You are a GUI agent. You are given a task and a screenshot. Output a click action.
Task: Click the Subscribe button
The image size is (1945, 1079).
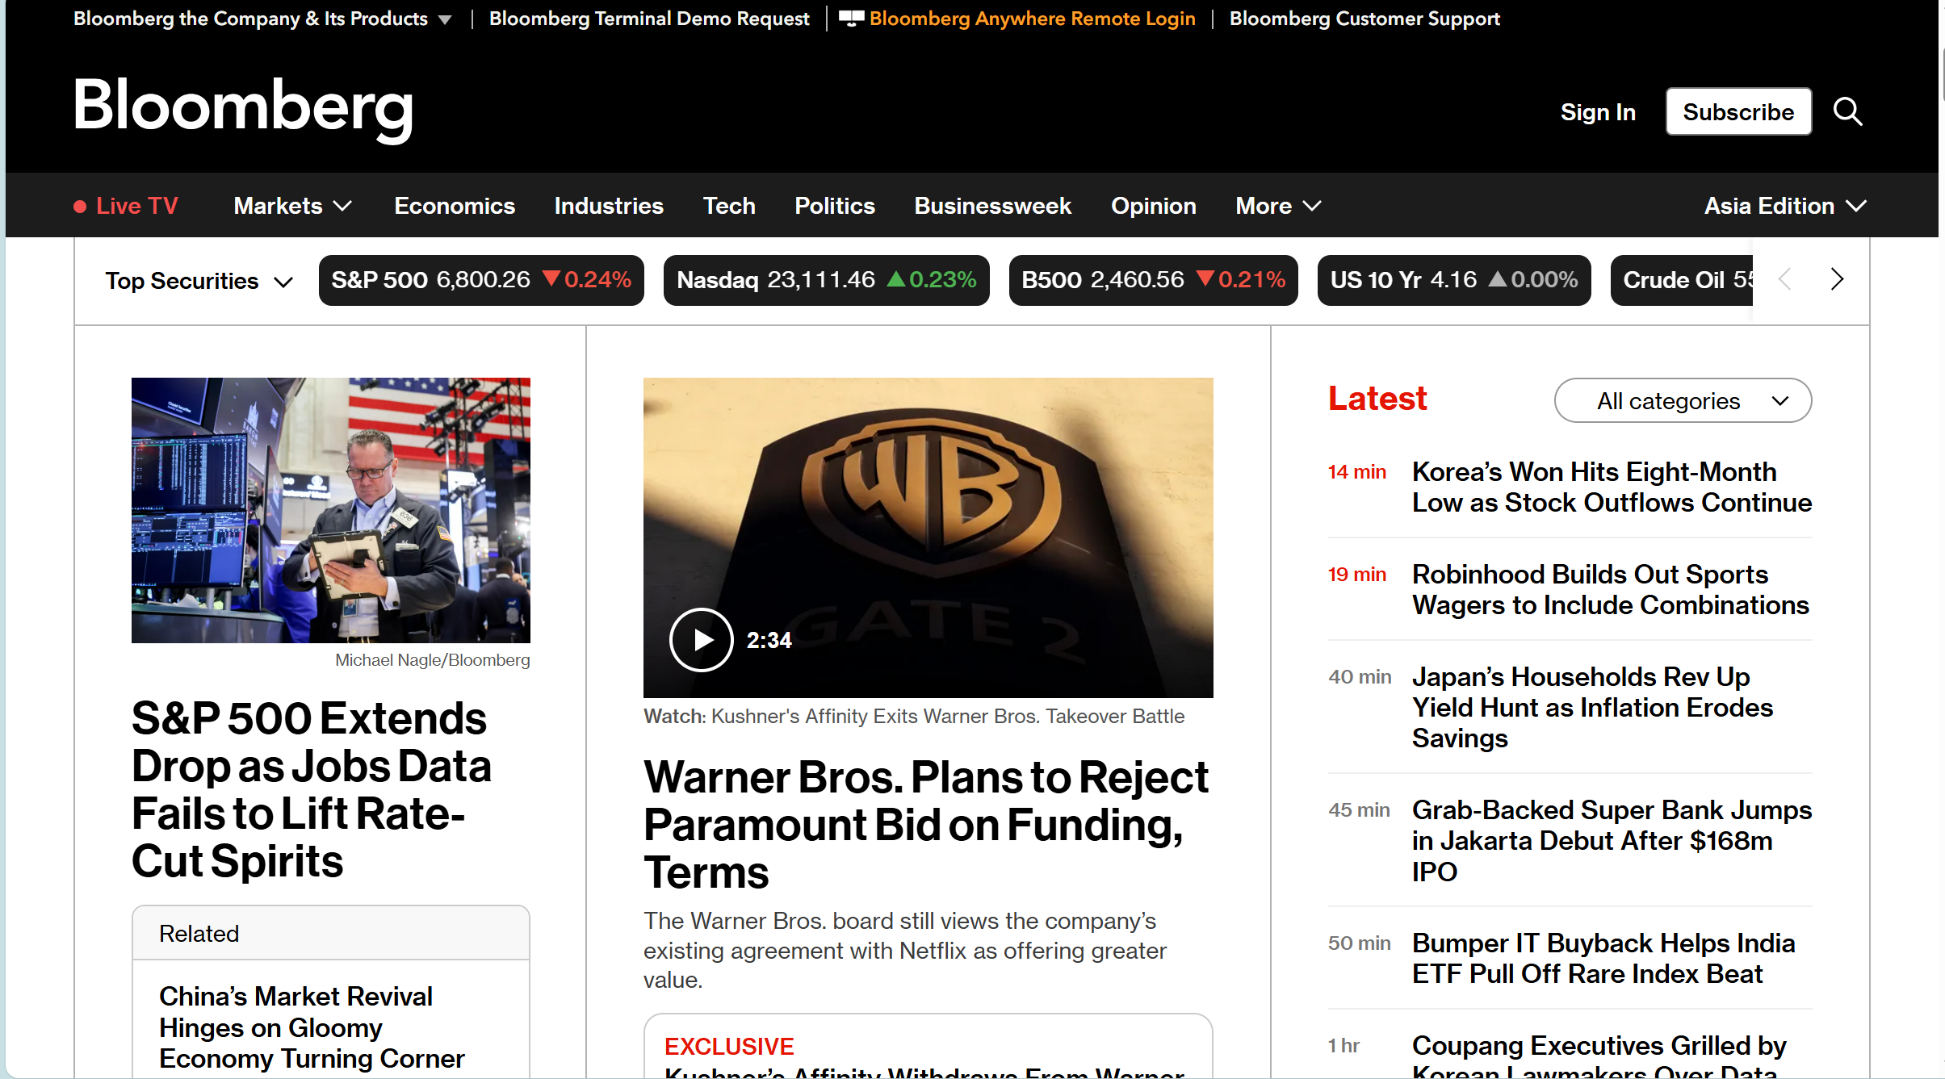point(1738,111)
